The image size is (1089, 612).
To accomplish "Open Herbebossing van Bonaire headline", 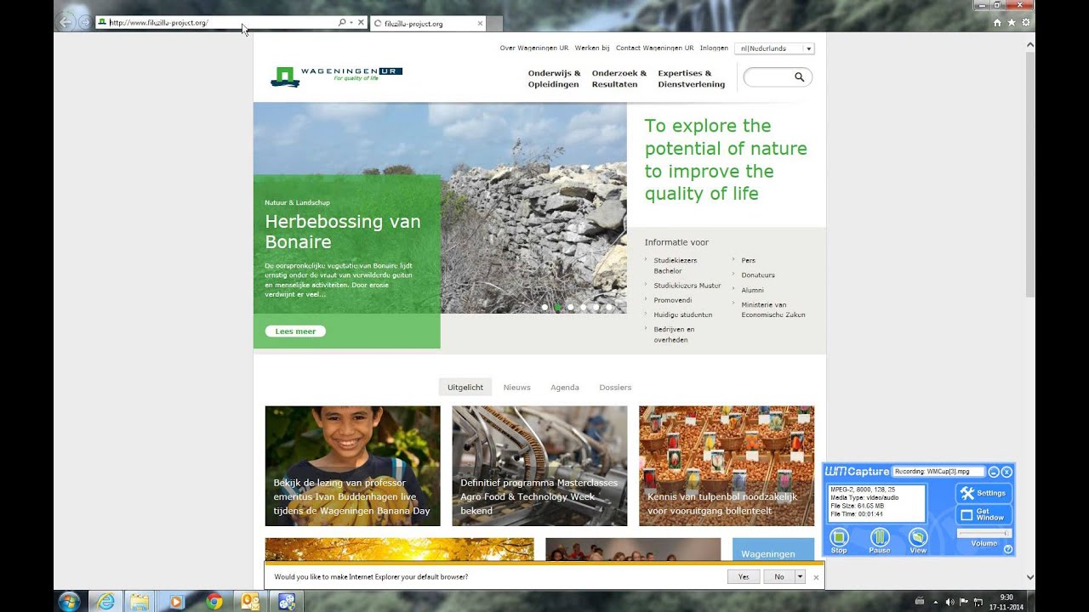I will pyautogui.click(x=343, y=232).
